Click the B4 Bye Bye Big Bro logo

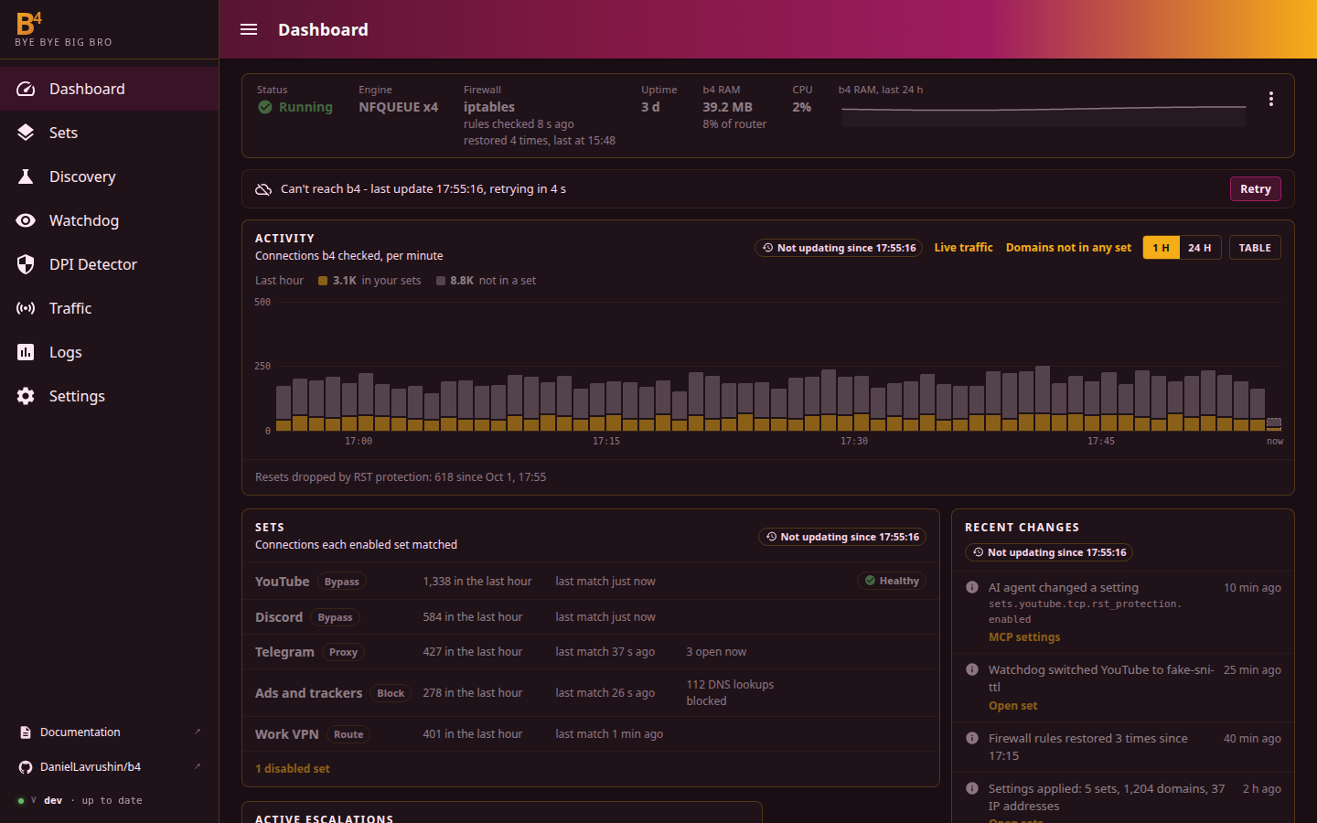point(63,29)
